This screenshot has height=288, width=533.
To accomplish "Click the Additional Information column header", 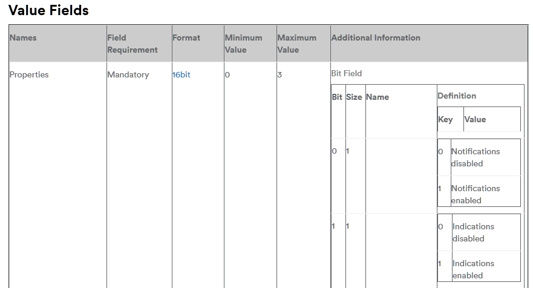I will point(376,38).
